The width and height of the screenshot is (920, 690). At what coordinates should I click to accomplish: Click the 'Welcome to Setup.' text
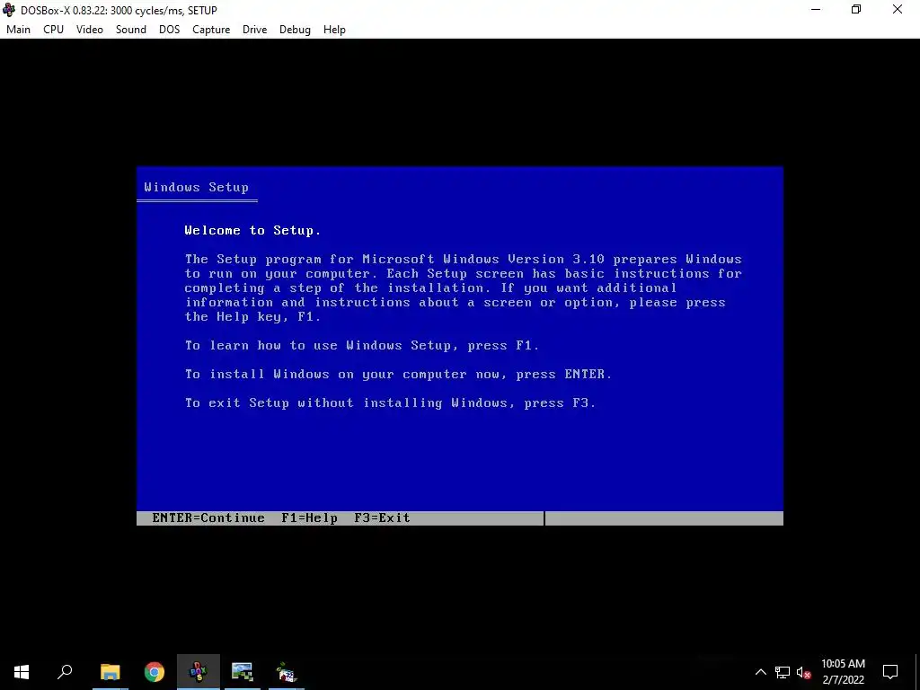(x=252, y=231)
